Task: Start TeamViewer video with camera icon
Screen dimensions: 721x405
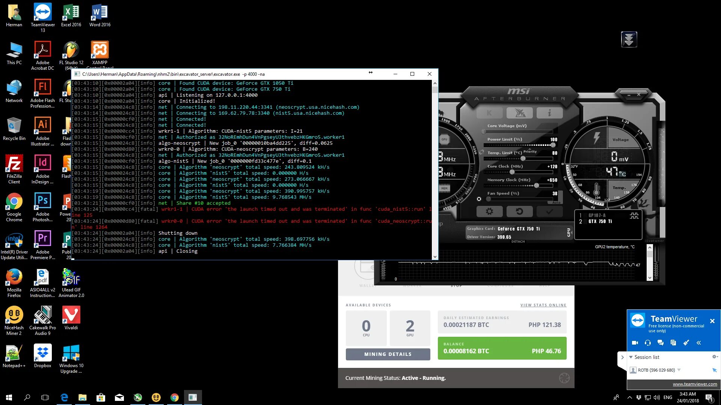Action: click(635, 343)
